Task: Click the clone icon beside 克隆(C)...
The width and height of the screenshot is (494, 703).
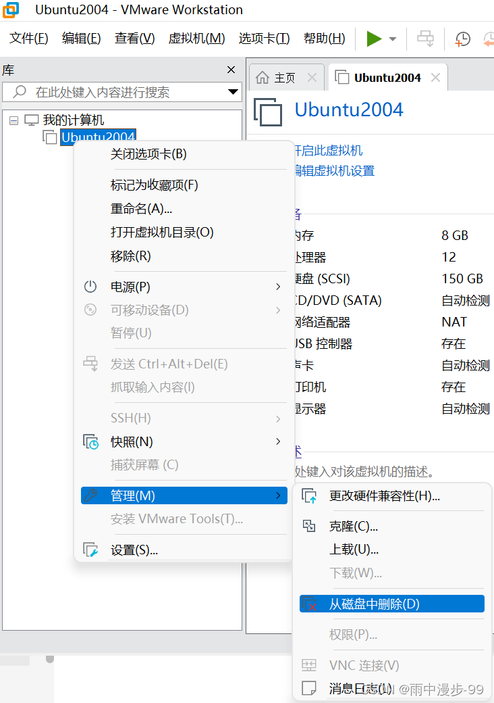Action: [309, 526]
